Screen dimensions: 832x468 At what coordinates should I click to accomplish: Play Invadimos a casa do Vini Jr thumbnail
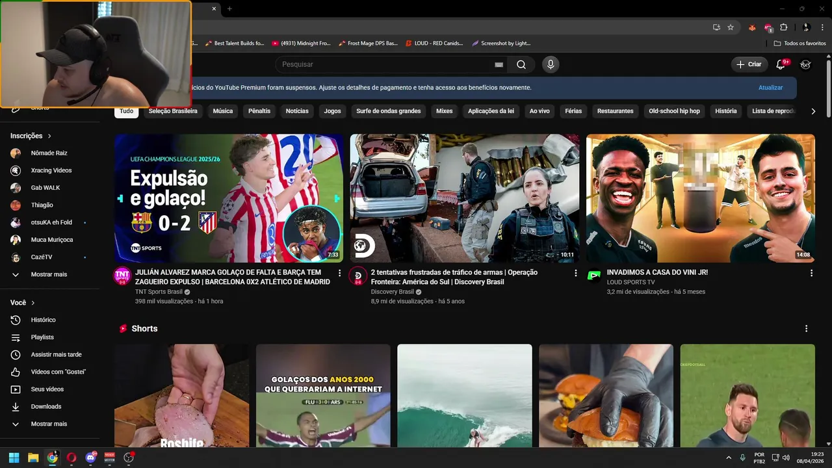pos(701,198)
